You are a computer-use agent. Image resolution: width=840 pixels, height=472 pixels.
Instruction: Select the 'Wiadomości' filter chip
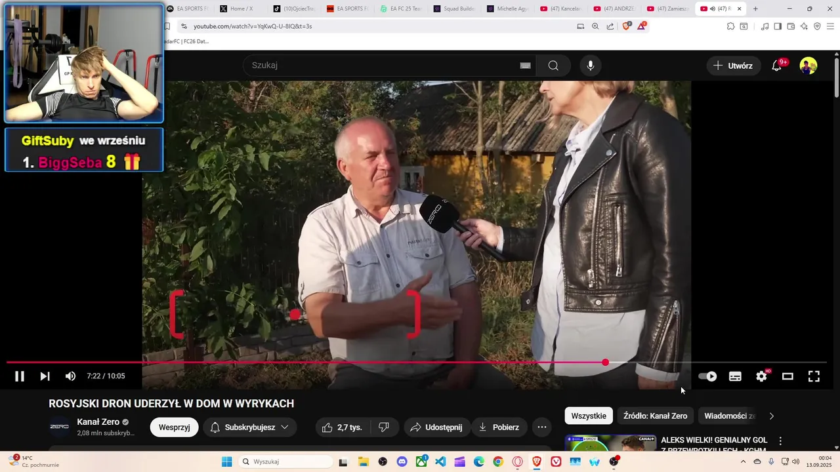pyautogui.click(x=730, y=416)
